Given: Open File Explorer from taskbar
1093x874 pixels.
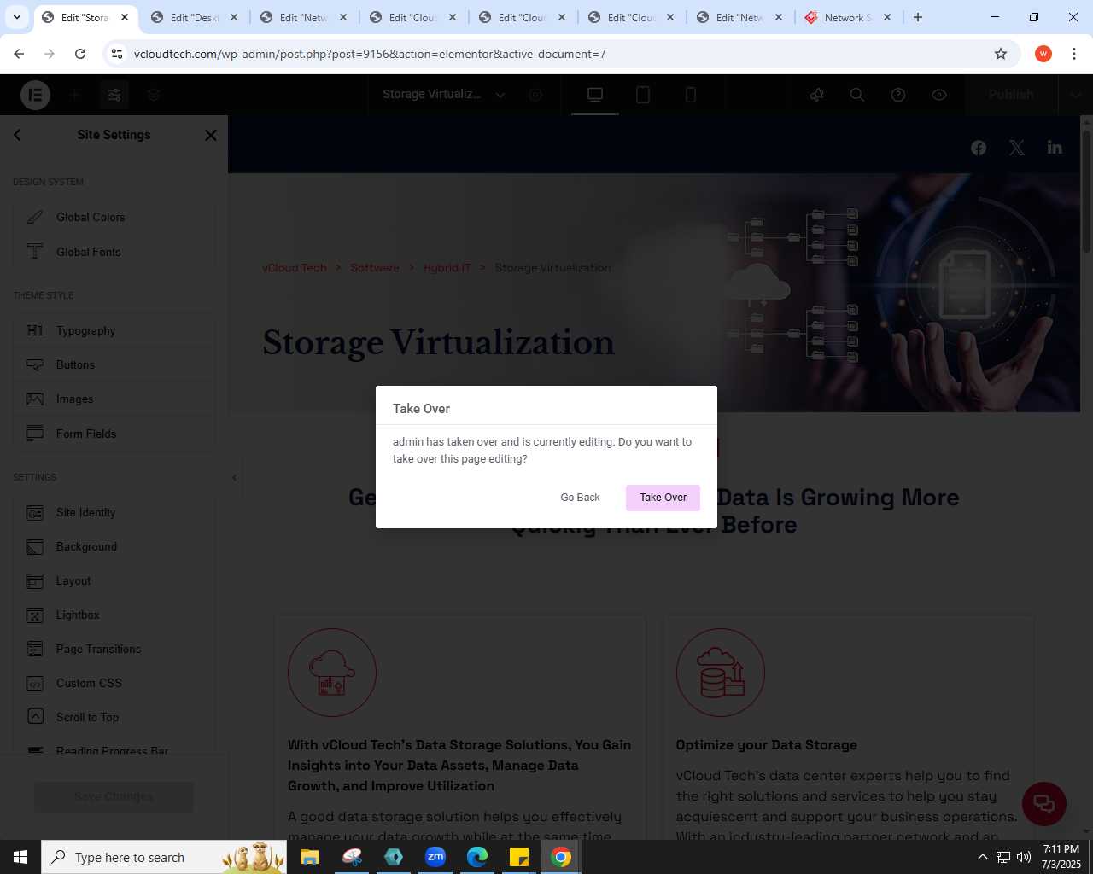Looking at the screenshot, I should [x=310, y=857].
